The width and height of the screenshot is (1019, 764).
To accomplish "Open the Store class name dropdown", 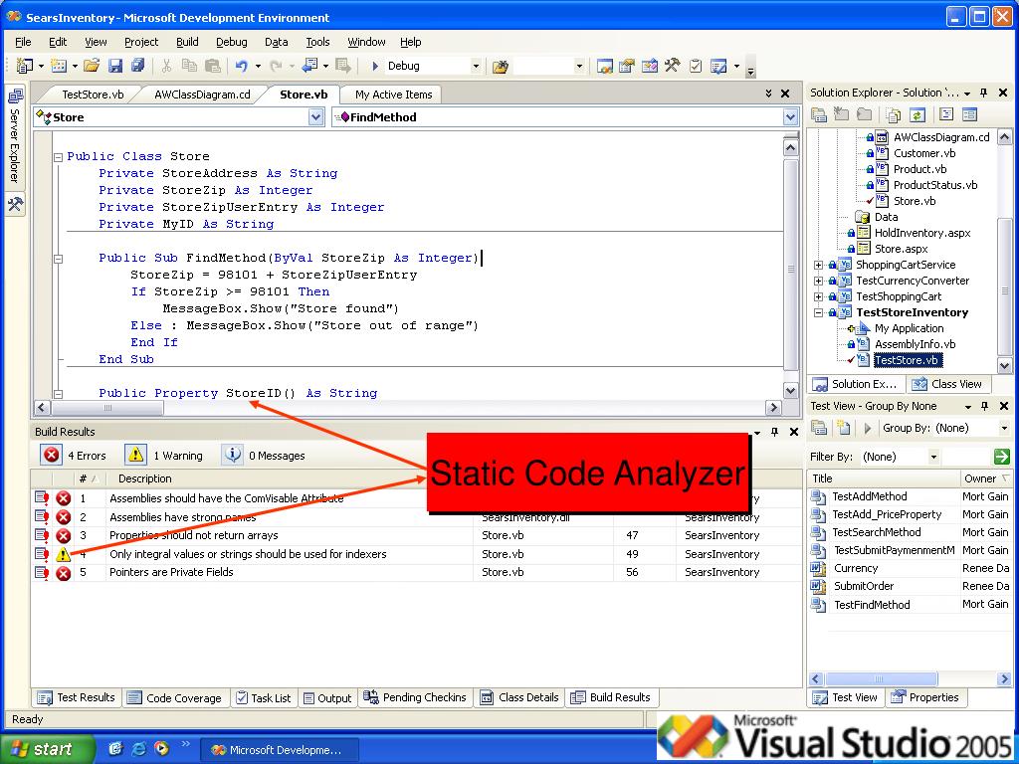I will click(315, 117).
